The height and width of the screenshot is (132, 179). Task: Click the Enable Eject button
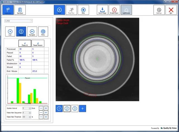[x=114, y=10]
